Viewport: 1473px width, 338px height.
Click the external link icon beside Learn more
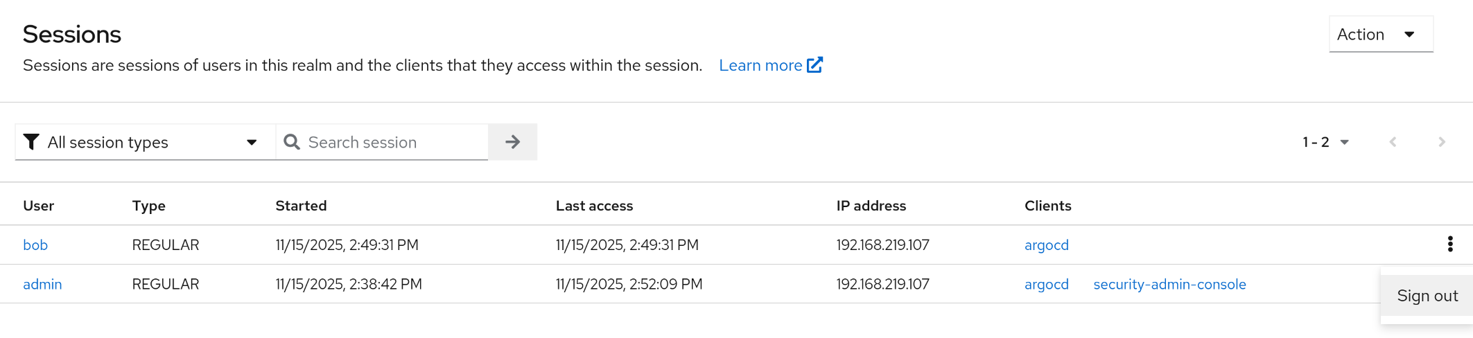click(x=814, y=65)
